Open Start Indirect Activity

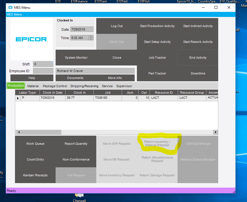[x=198, y=26]
